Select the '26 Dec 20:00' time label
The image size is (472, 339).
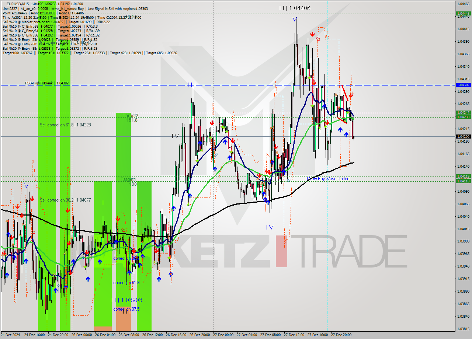click(199, 335)
